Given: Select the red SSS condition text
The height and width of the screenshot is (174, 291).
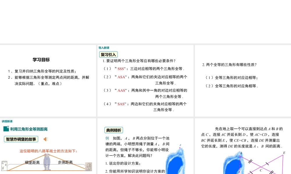Looking at the screenshot, I should 121,69.
